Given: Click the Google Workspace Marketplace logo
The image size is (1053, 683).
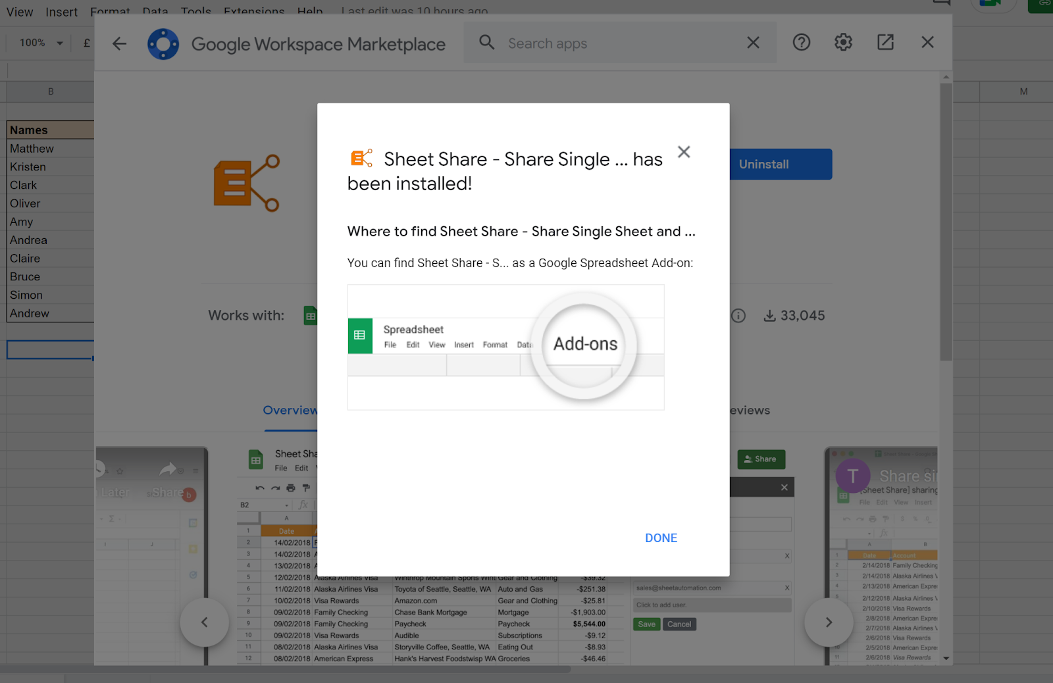Looking at the screenshot, I should pos(163,44).
